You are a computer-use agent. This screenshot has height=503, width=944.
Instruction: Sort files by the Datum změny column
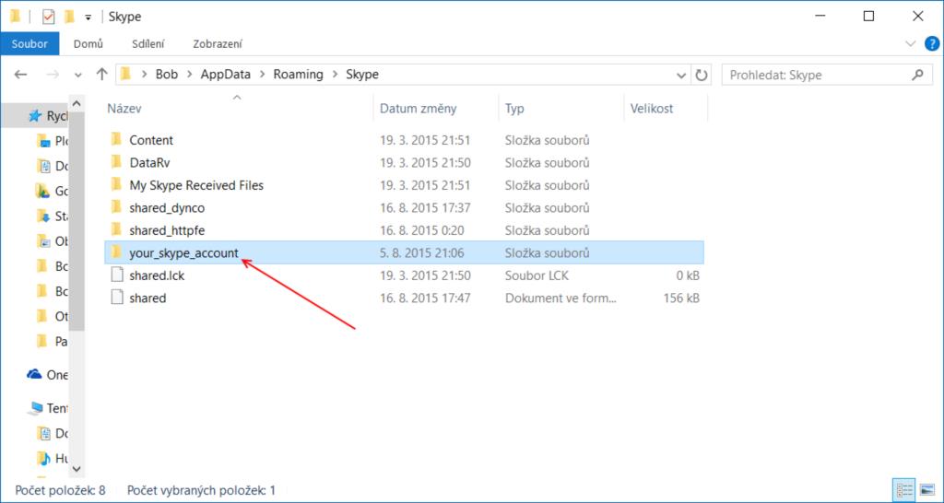point(419,109)
